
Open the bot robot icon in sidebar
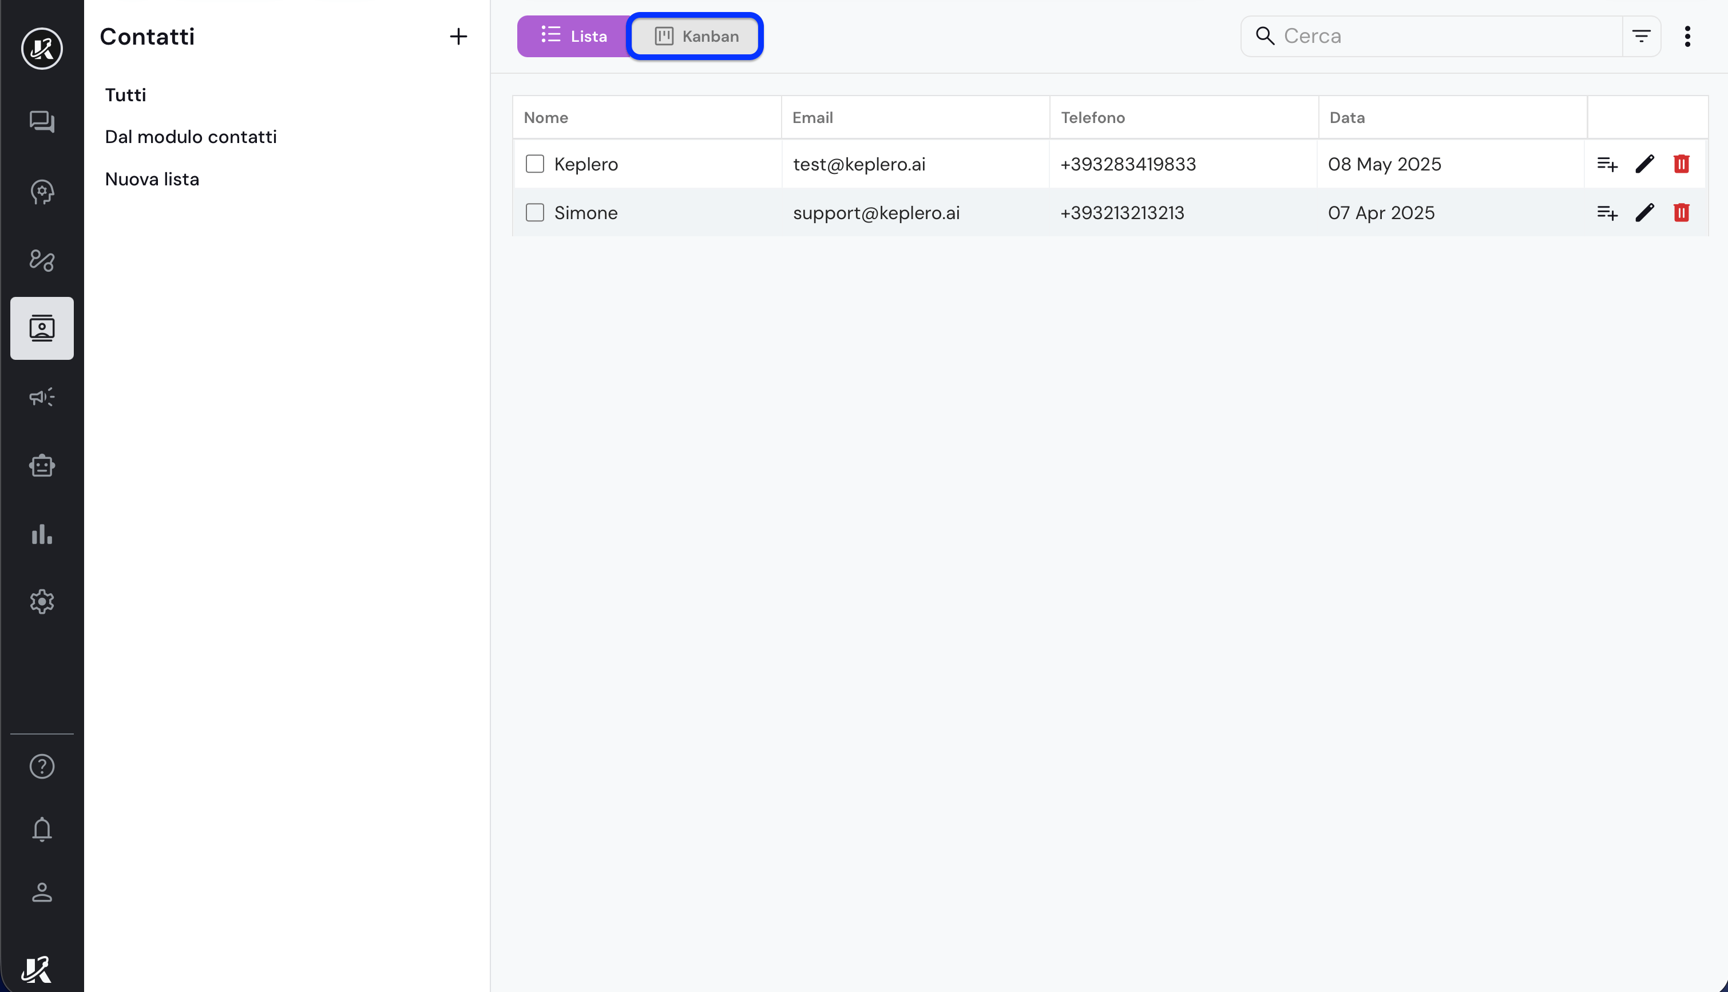[42, 465]
